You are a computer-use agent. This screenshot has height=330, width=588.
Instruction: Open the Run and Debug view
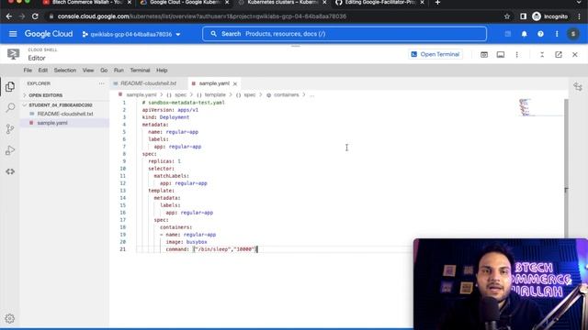[10, 150]
